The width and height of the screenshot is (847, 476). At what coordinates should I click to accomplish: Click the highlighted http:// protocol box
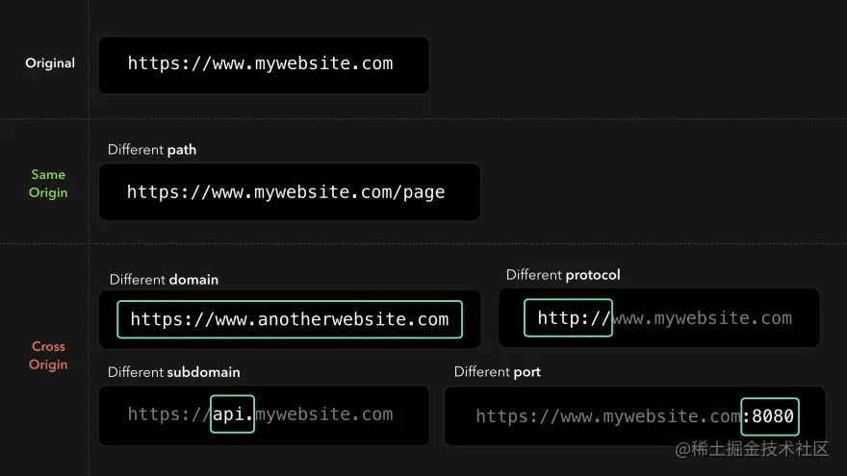point(568,318)
